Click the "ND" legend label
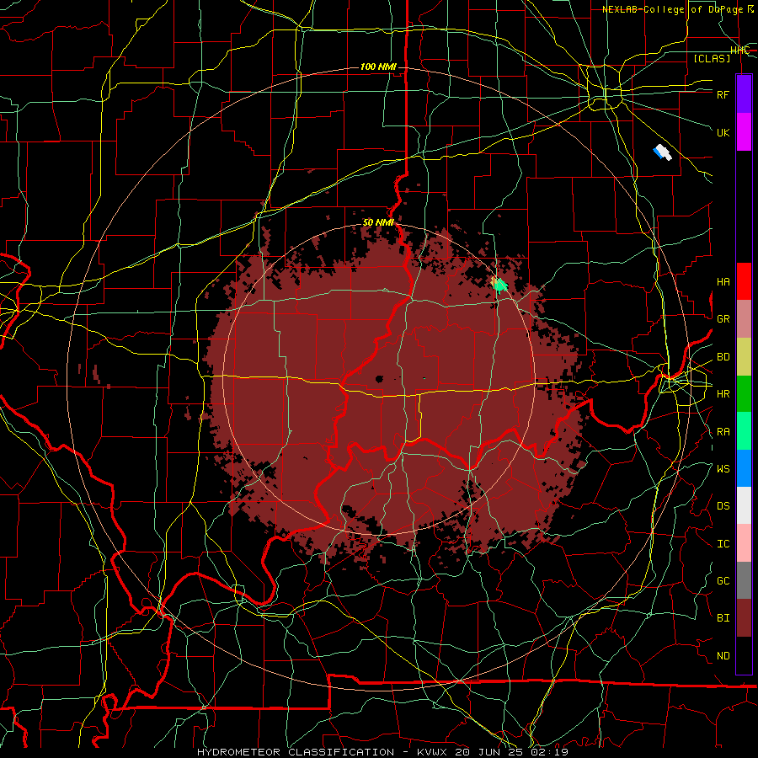Viewport: 758px width, 758px height. click(723, 656)
